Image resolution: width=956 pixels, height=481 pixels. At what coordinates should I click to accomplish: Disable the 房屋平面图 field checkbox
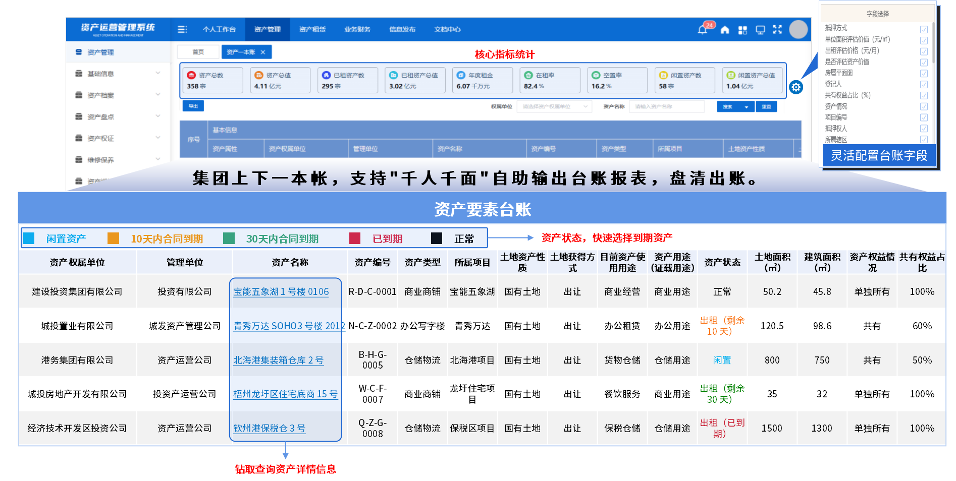(924, 73)
